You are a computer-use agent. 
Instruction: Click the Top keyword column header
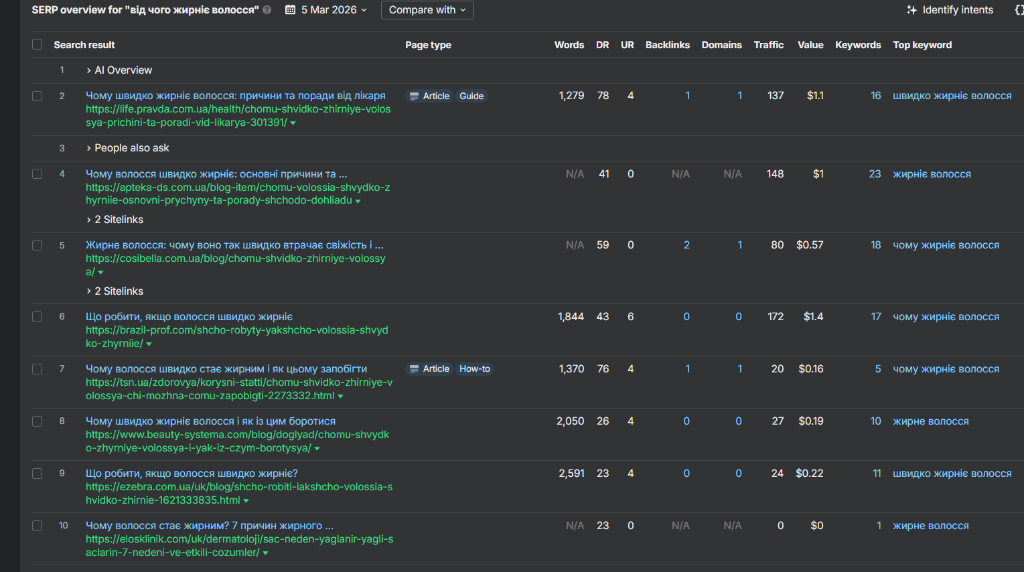click(x=922, y=45)
